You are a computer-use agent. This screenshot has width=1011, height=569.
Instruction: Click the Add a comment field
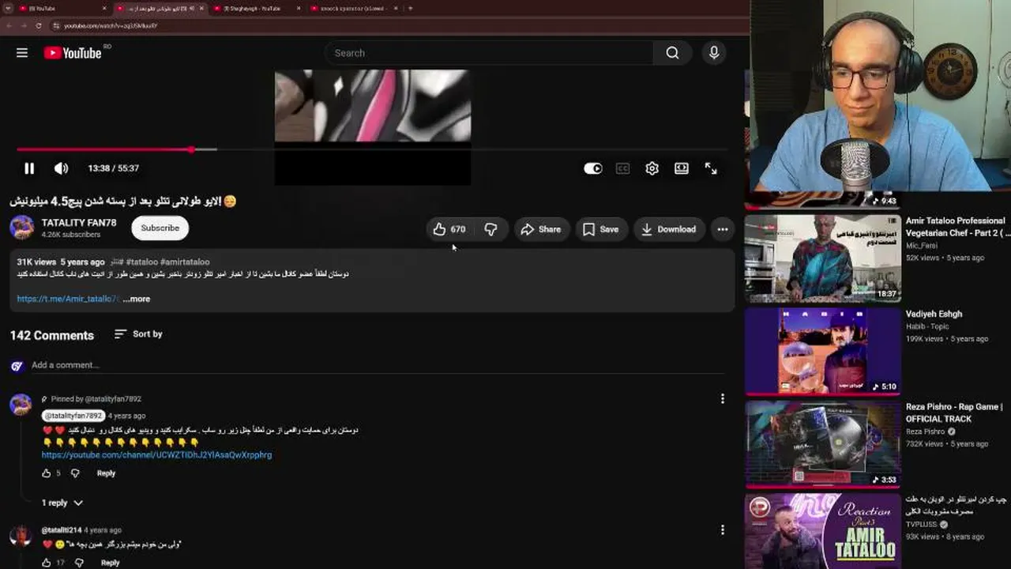click(378, 365)
